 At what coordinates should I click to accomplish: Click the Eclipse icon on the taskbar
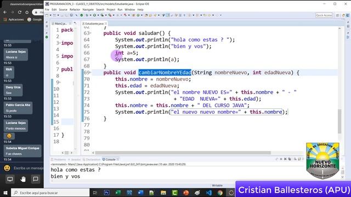pos(231,193)
